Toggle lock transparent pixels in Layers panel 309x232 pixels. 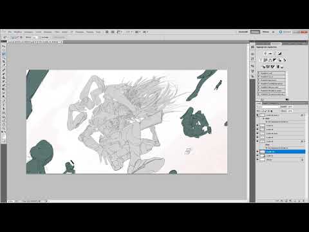click(x=263, y=111)
